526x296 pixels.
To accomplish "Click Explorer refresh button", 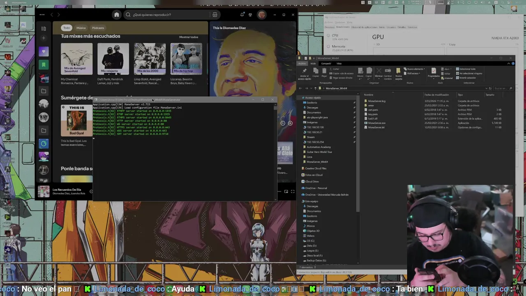I will click(490, 88).
